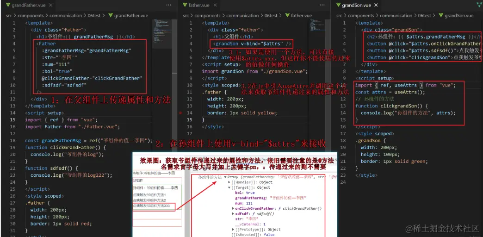The height and width of the screenshot is (237, 483).
Task: Click the Vue icon on the grandSon.vue tab
Action: (338, 5)
